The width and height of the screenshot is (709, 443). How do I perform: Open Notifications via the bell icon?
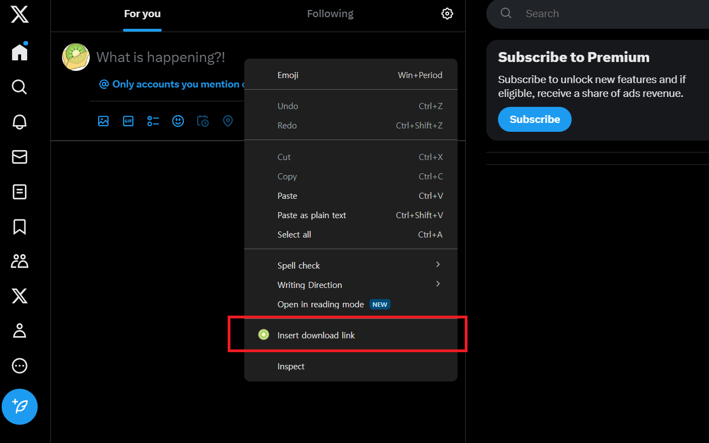click(19, 122)
